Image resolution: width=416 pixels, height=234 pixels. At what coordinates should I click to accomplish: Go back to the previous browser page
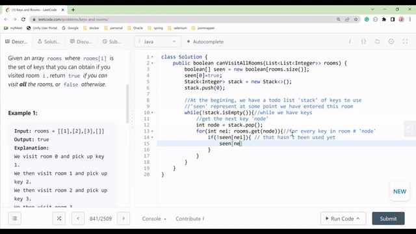coord(6,19)
